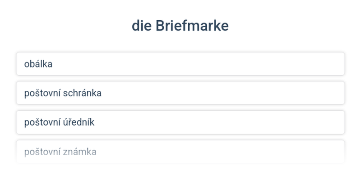This screenshot has width=361, height=180.
Task: Choose the correct translation of die Briefmarke
Action: [x=180, y=152]
